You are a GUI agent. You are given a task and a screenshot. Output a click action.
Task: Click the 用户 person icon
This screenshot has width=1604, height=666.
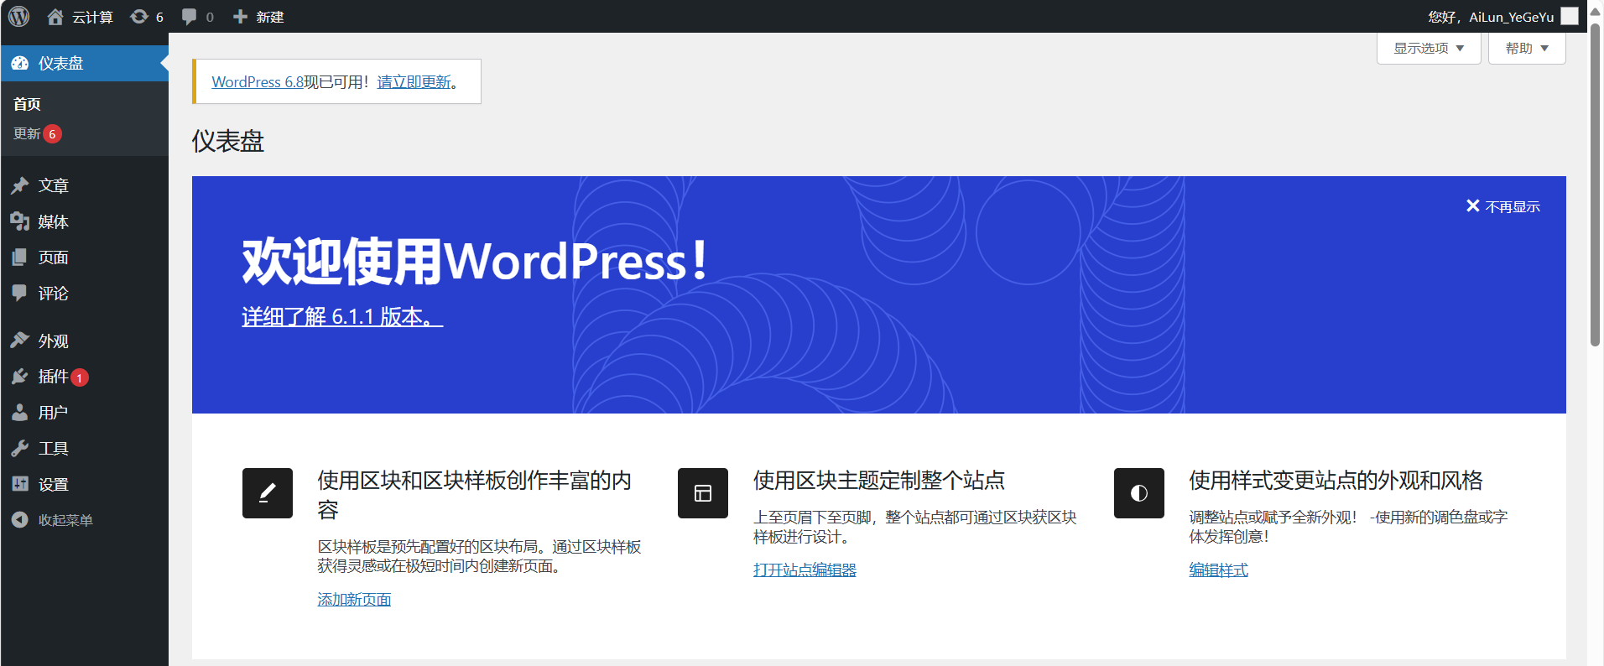(x=20, y=413)
